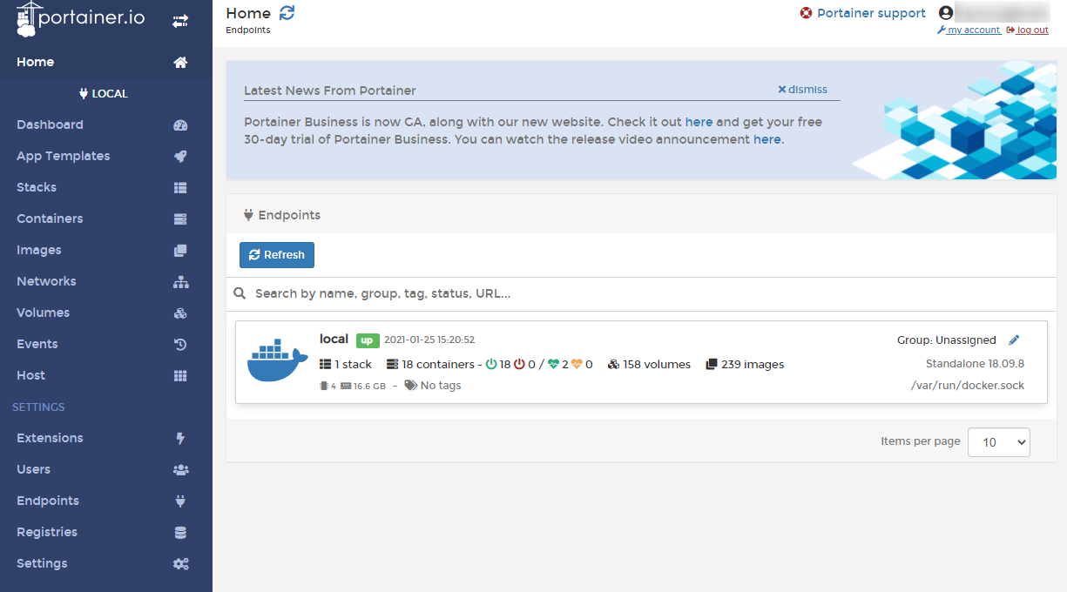
Task: Click the '1 stack' count
Action: (x=346, y=365)
